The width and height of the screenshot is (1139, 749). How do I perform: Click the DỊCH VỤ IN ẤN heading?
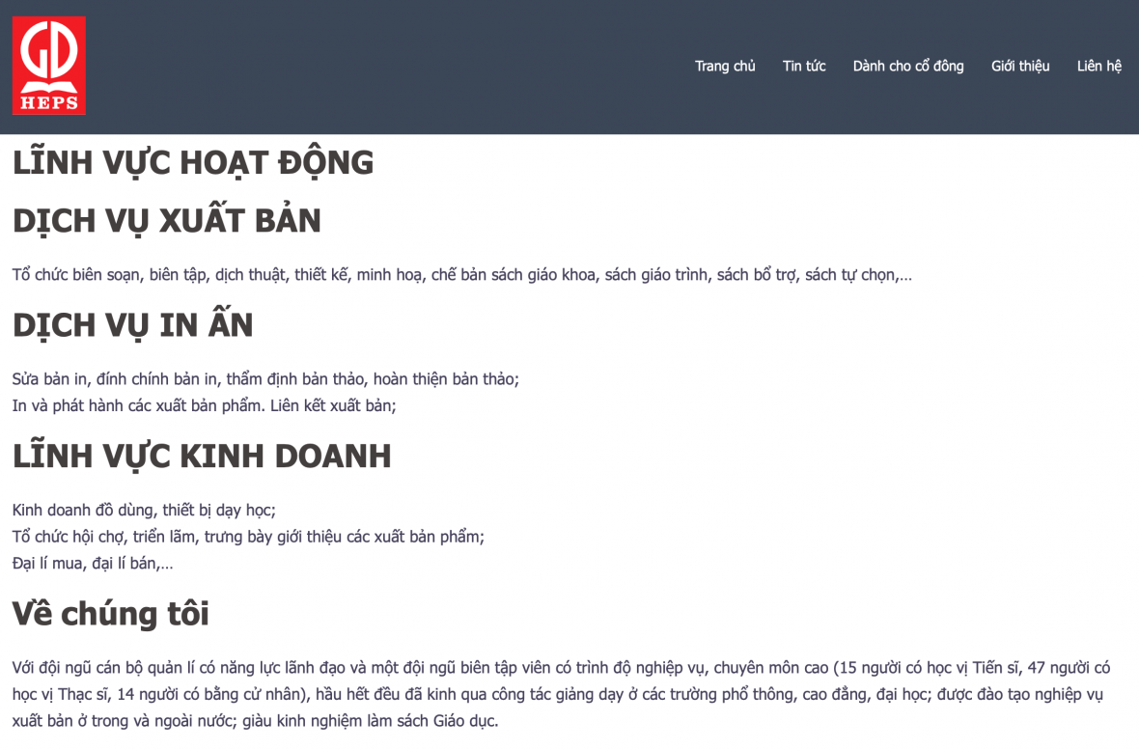pyautogui.click(x=133, y=325)
